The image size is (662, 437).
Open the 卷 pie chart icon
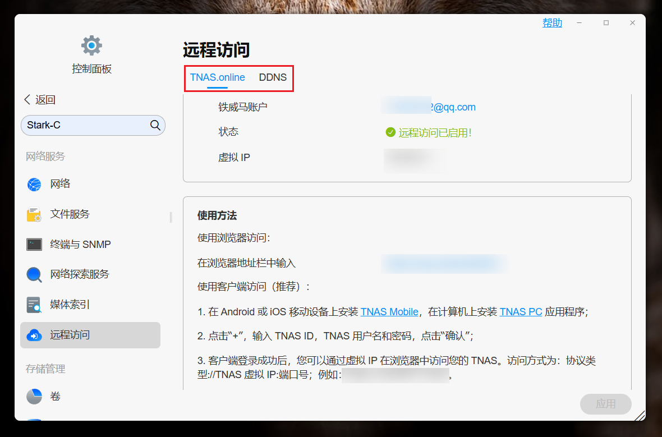pyautogui.click(x=34, y=397)
